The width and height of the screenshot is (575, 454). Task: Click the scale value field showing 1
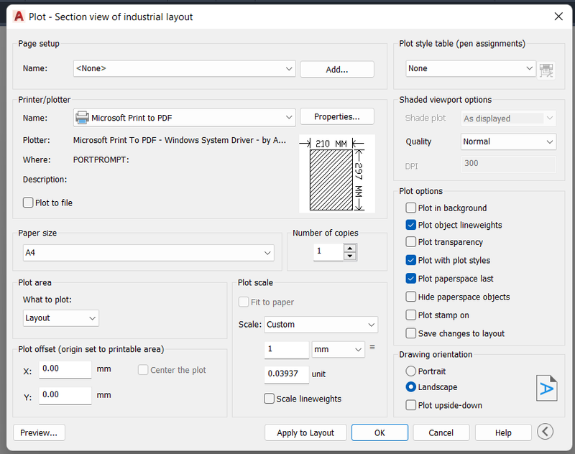287,350
